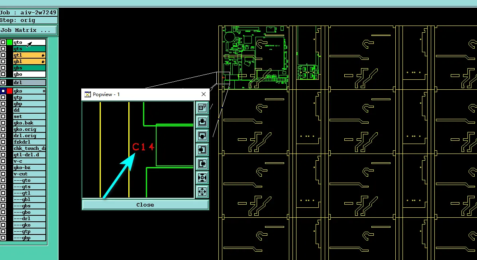Zoom in Popview with inward arrows icon
Screen dimensions: 477x260
(202, 177)
